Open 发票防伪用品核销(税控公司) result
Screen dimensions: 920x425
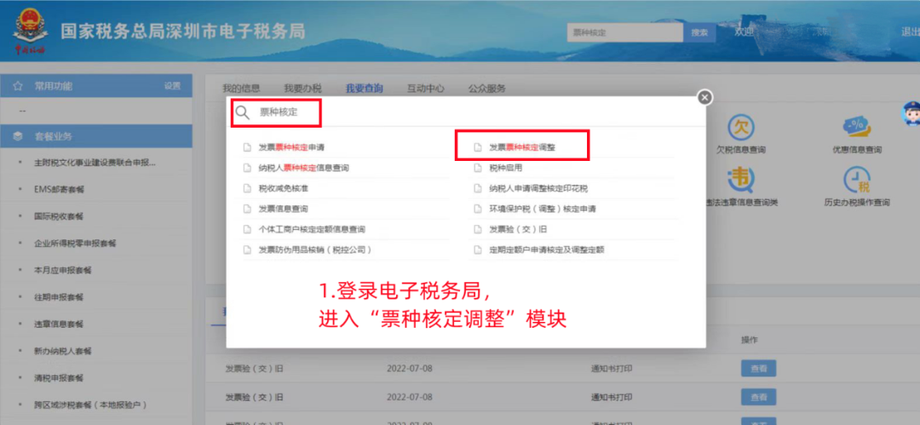coord(315,250)
